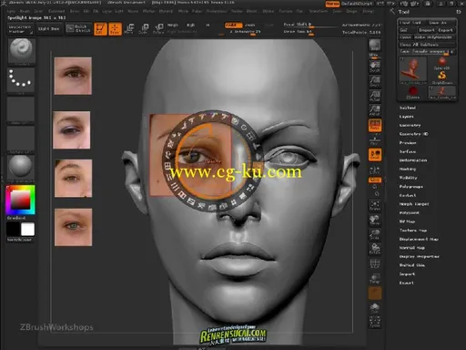Click the Load Tool button

click(x=412, y=23)
